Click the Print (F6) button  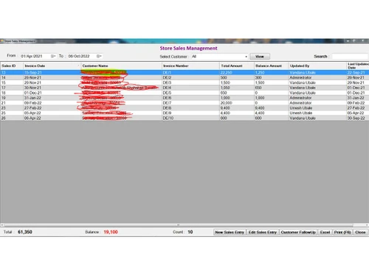click(342, 232)
